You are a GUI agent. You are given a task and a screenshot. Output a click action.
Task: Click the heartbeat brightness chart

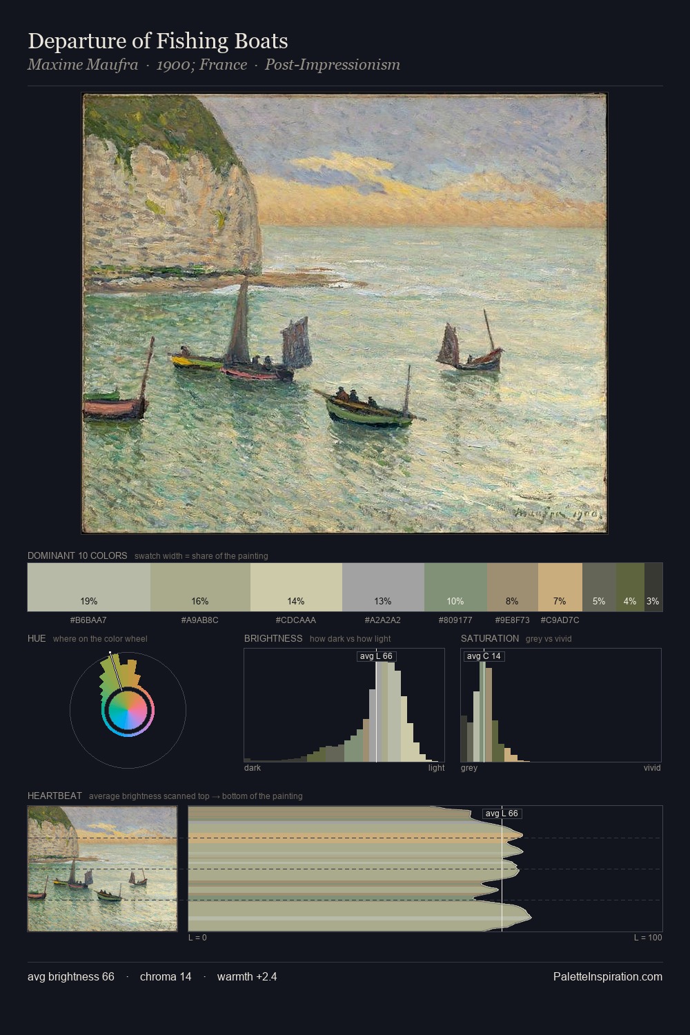(x=425, y=869)
